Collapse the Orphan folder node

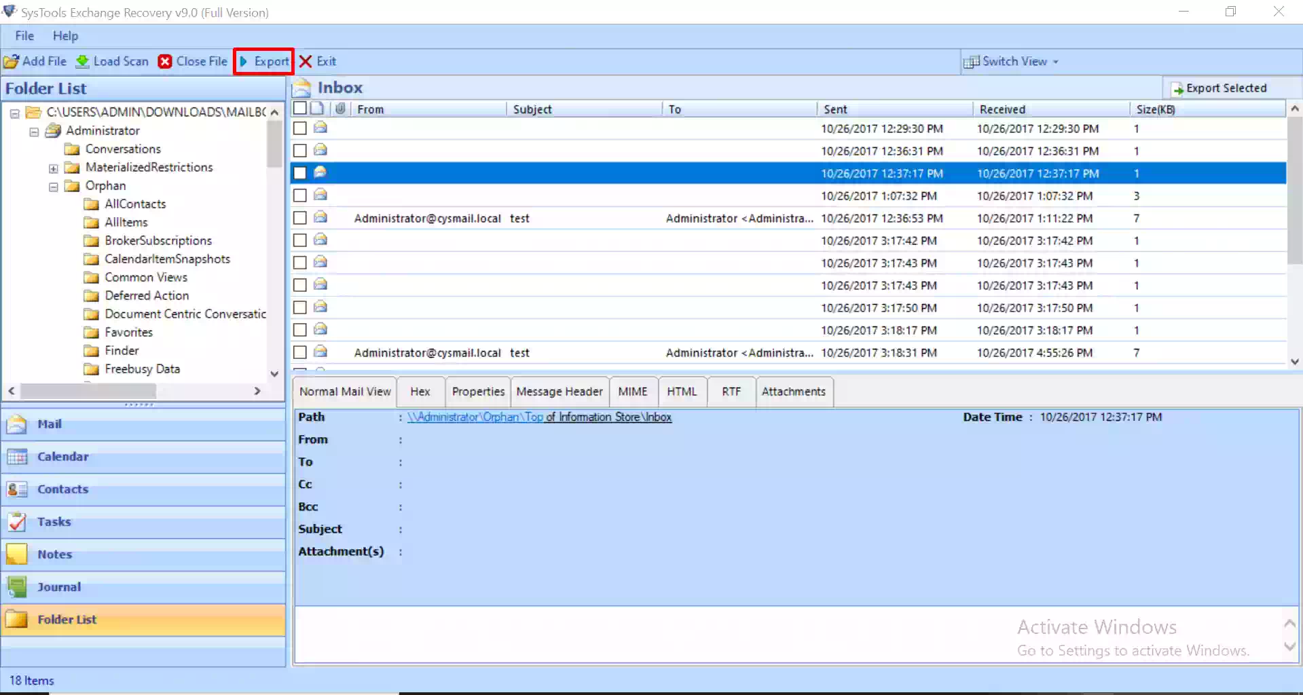pos(54,187)
